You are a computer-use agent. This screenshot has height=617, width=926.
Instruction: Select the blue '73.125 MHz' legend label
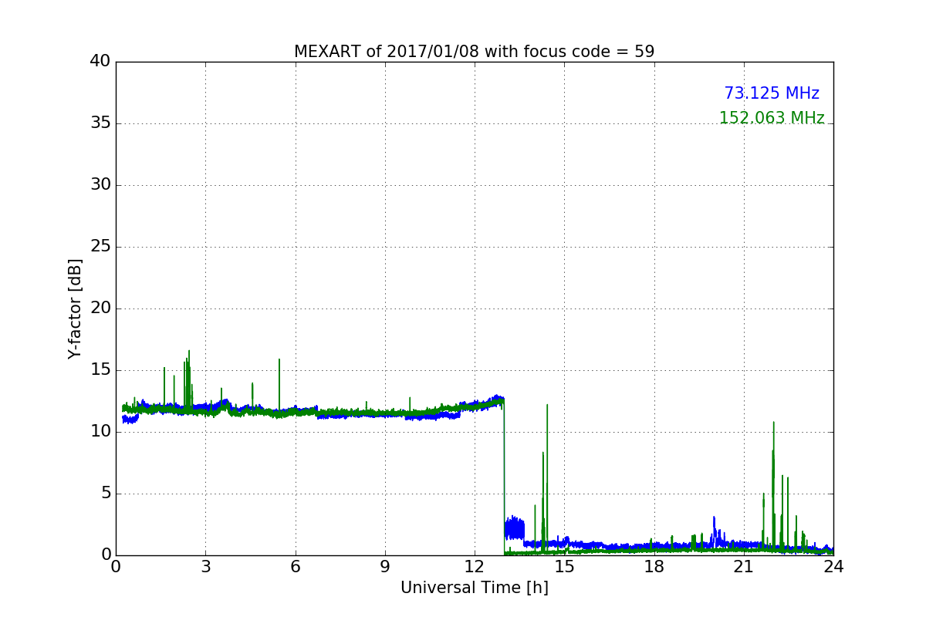(x=772, y=93)
